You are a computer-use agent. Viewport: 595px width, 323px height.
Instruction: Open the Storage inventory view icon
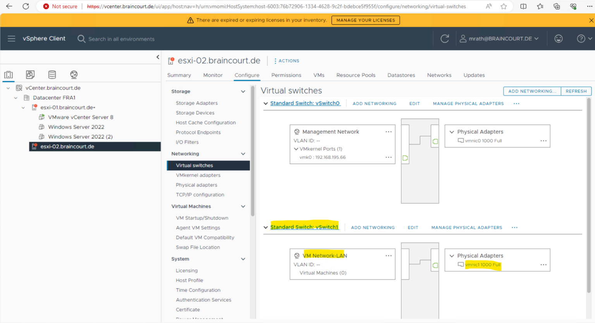[x=52, y=75]
